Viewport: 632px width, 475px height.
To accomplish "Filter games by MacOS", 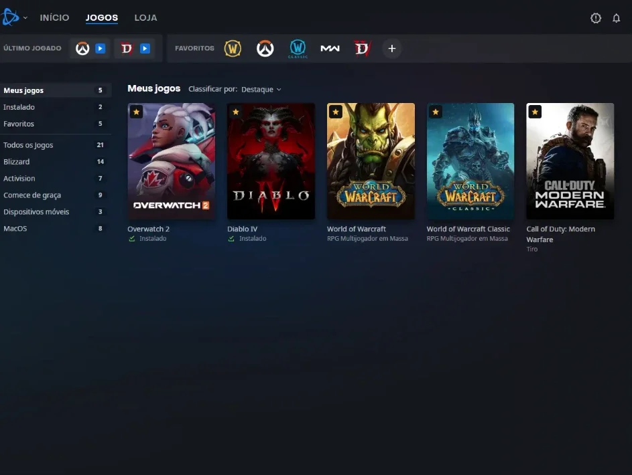I will pos(55,228).
